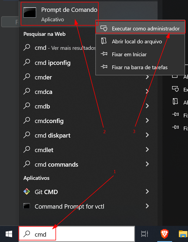Expand the cmdconfig suggestion chevron
Image resolution: width=188 pixels, height=242 pixels.
[147, 121]
